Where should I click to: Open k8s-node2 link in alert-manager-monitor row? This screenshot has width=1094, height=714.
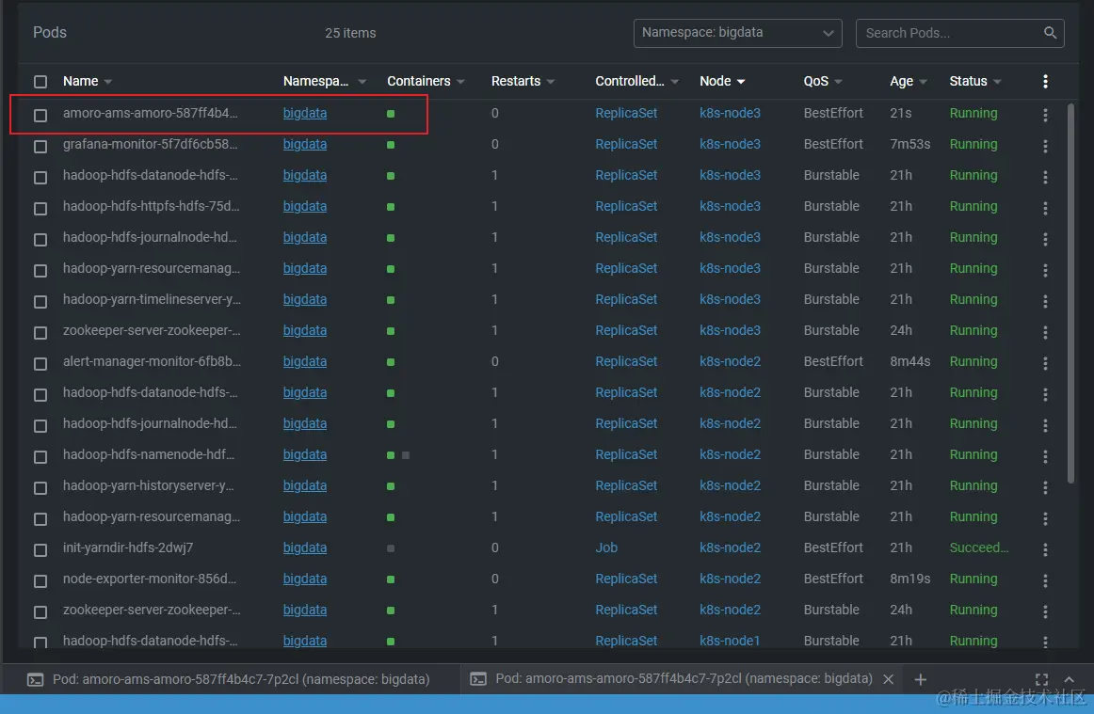point(730,361)
